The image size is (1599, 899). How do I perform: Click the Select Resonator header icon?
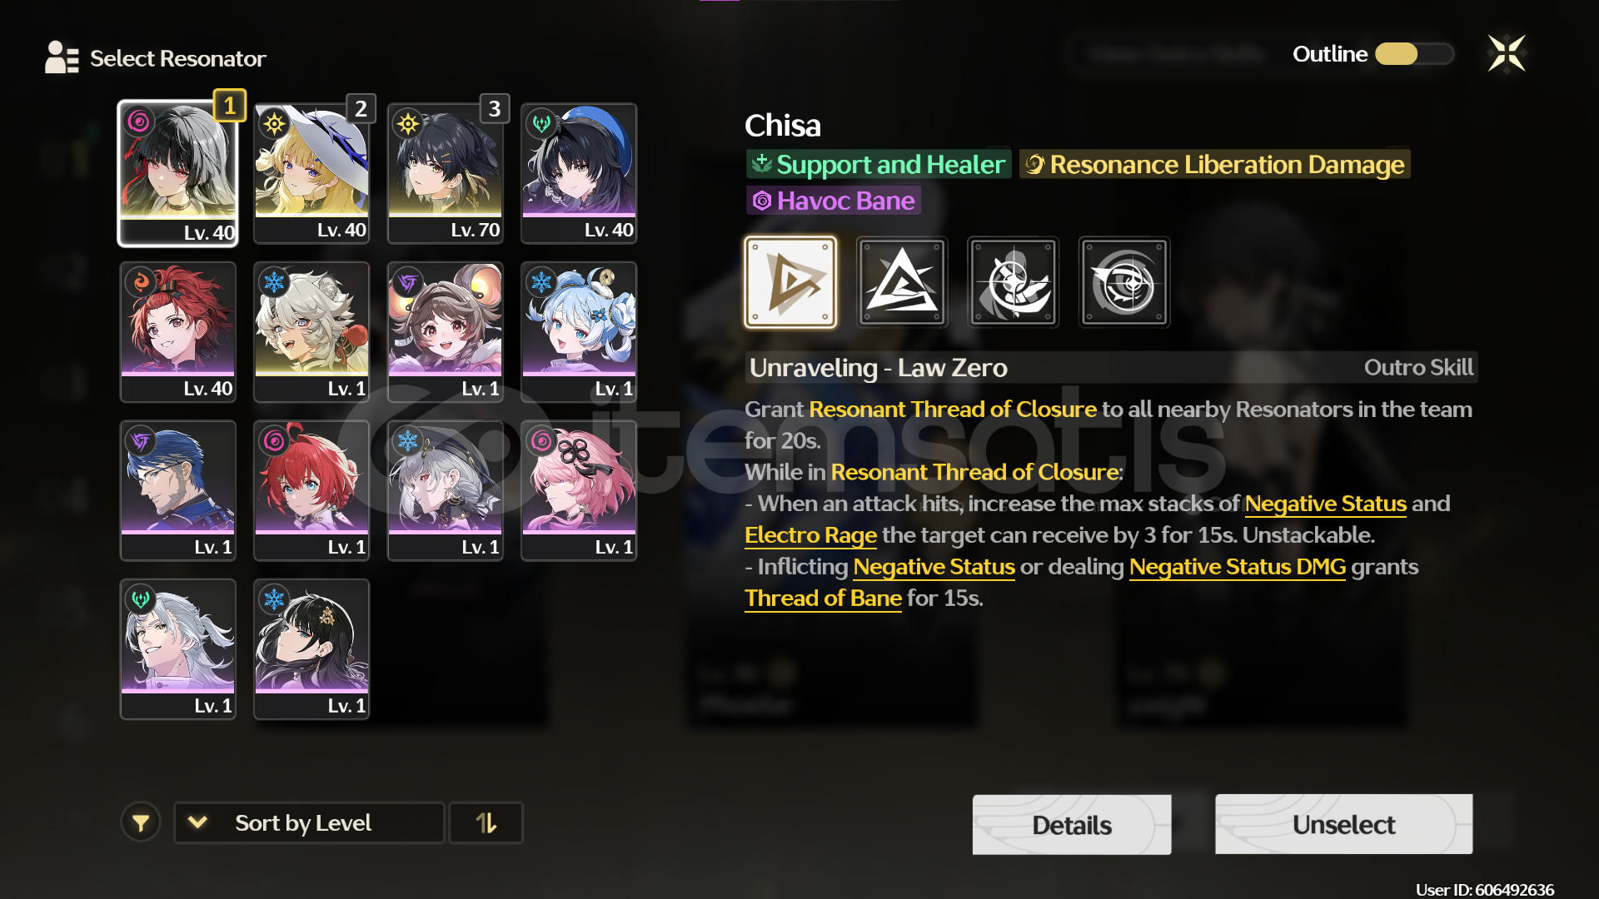62,57
